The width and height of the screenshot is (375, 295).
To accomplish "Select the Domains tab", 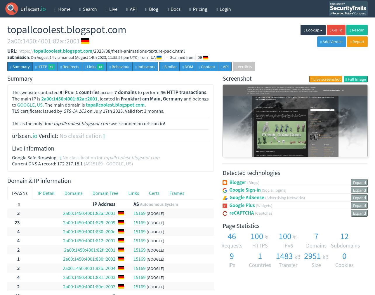I will pos(73,193).
